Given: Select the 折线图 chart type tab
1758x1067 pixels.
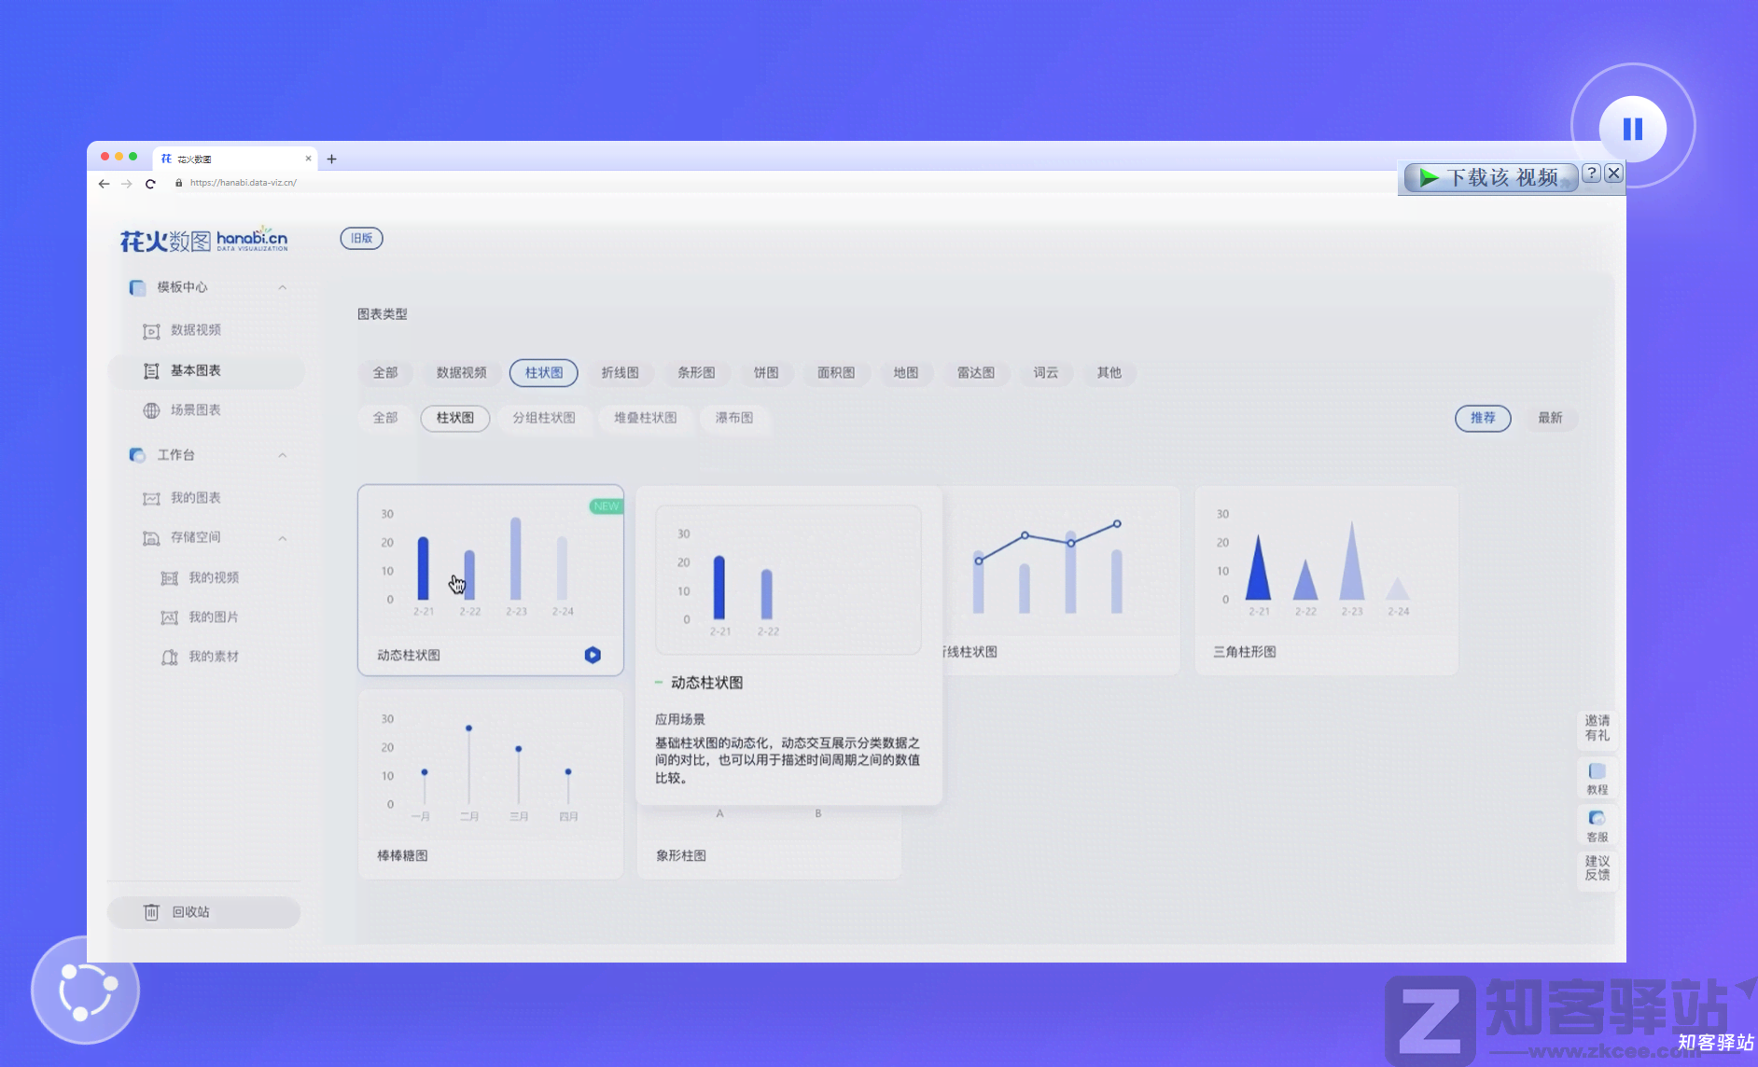Looking at the screenshot, I should coord(620,373).
